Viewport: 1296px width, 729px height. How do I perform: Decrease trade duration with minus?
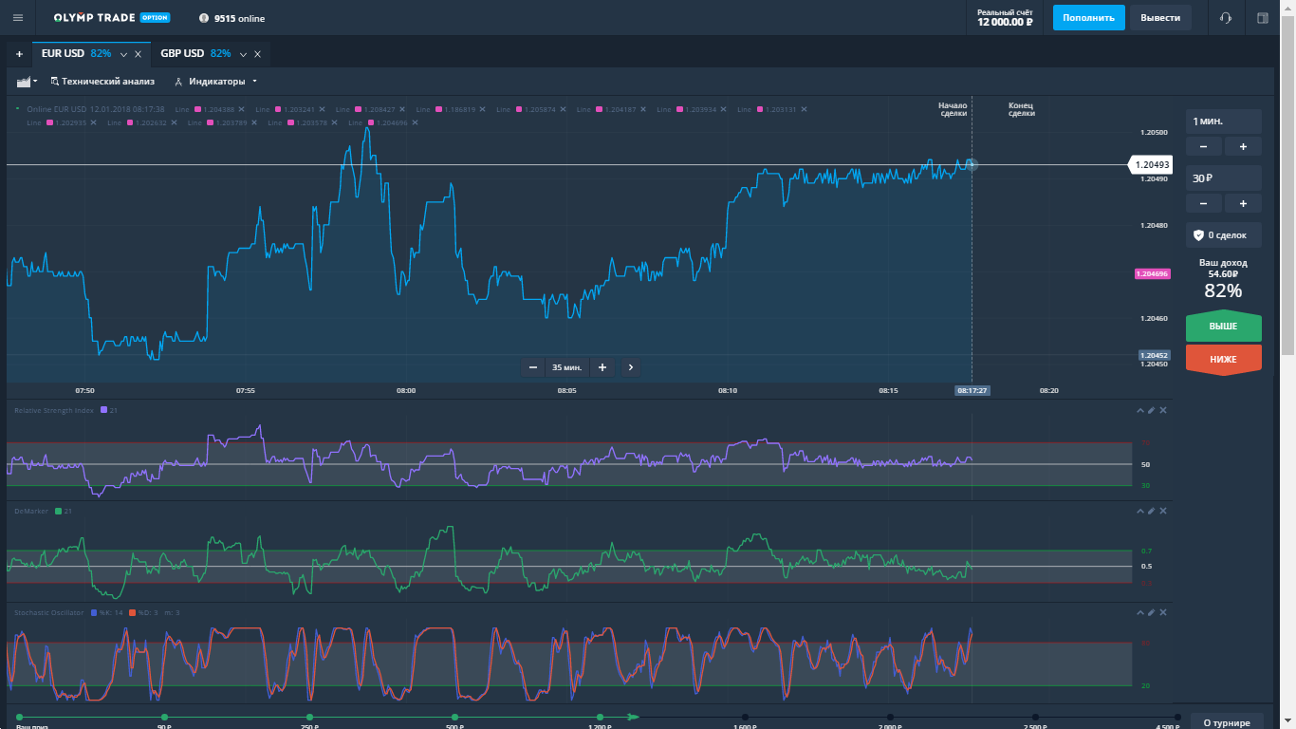[1204, 147]
